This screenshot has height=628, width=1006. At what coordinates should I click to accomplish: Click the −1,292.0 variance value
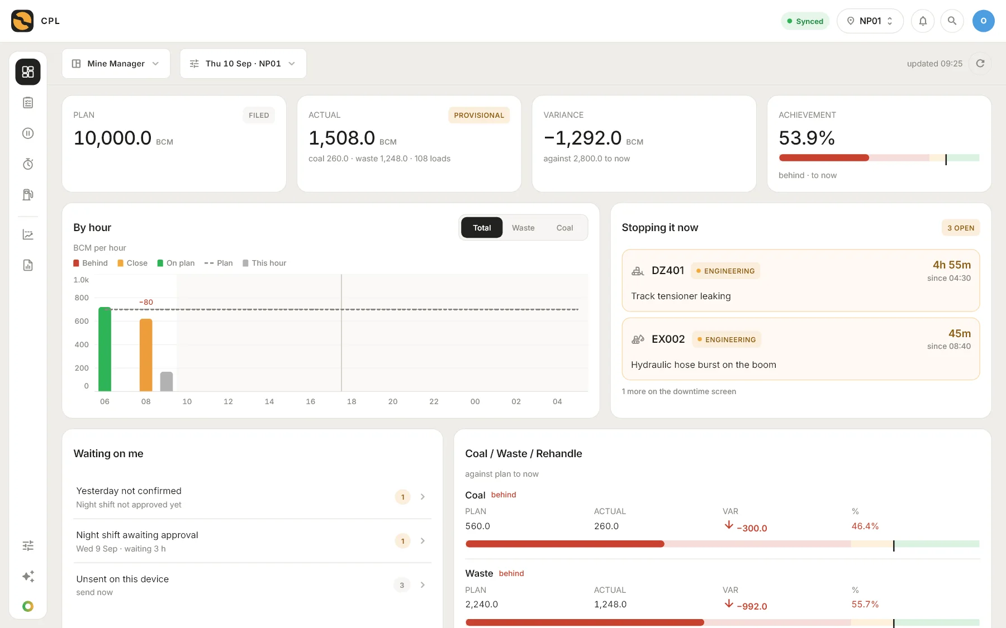tap(582, 138)
